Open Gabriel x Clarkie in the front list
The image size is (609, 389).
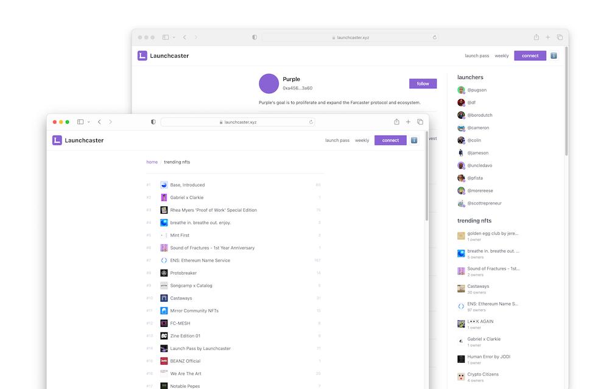[x=234, y=197]
